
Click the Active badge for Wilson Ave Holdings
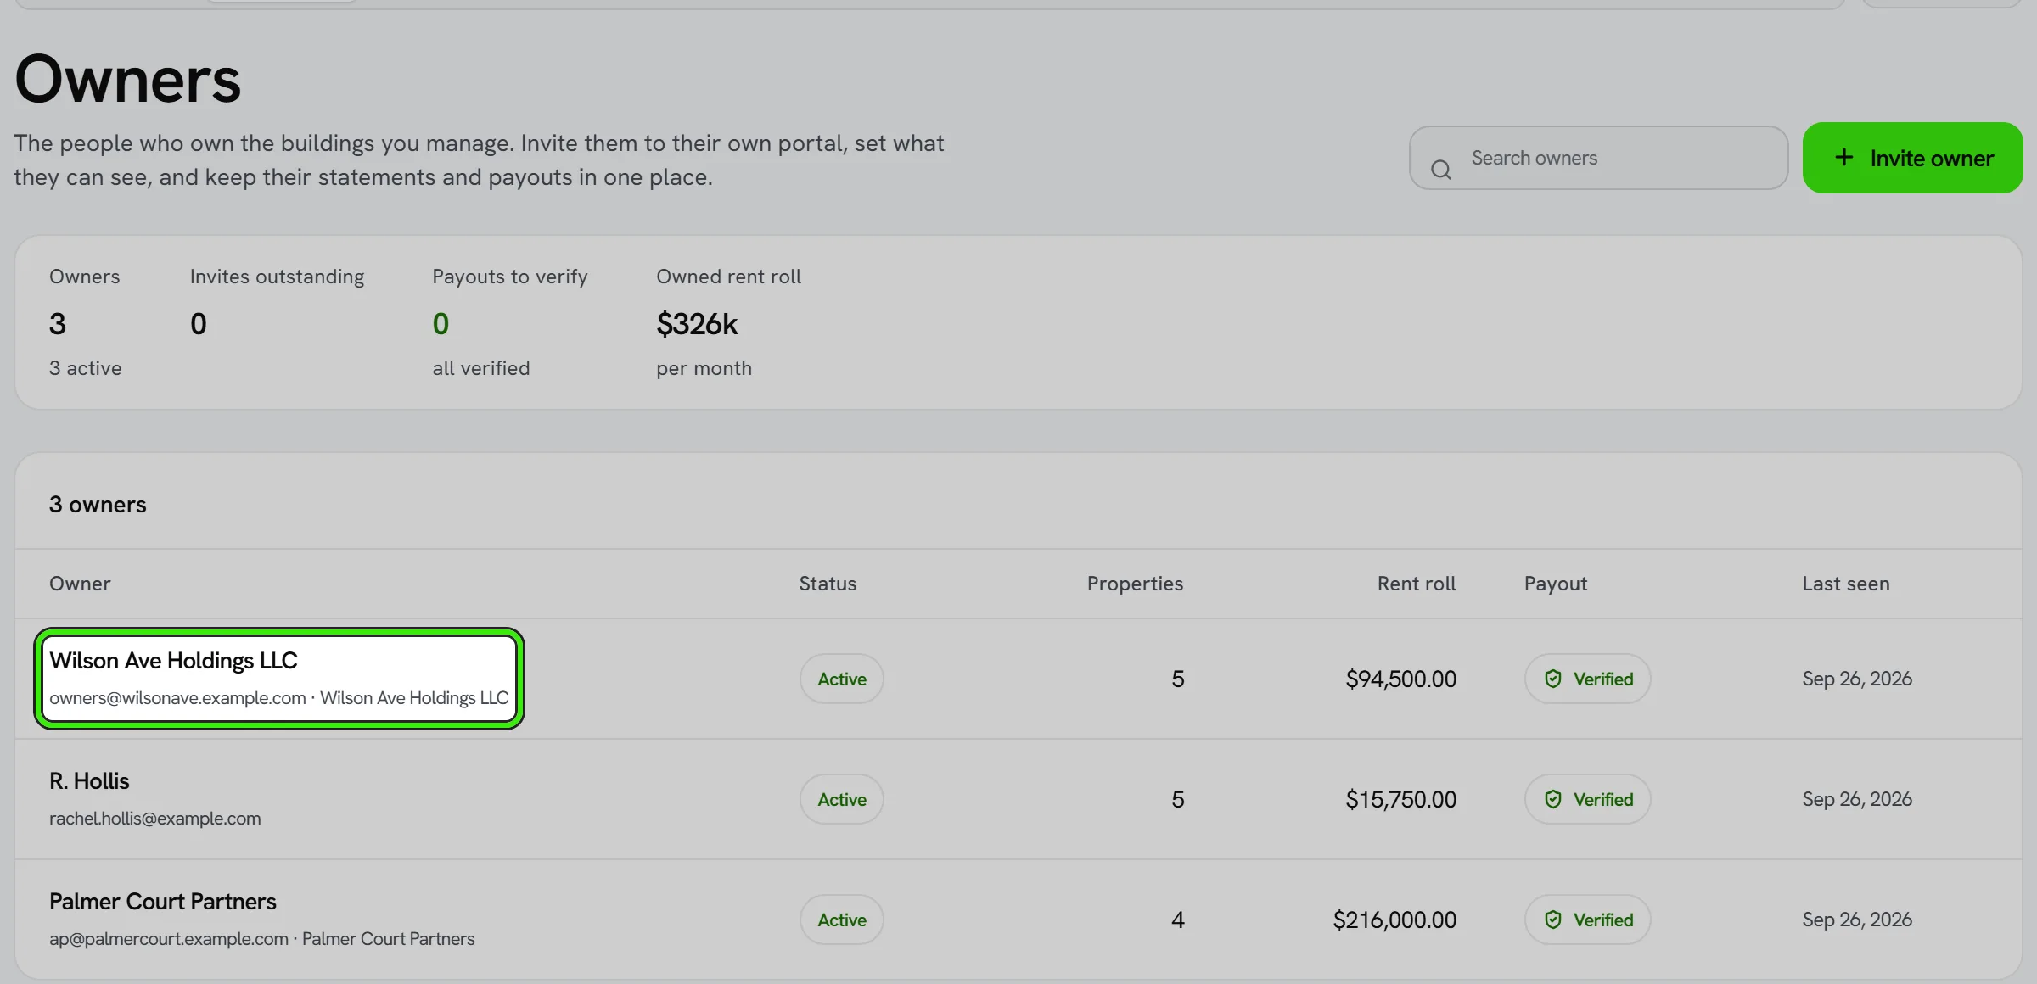[841, 679]
